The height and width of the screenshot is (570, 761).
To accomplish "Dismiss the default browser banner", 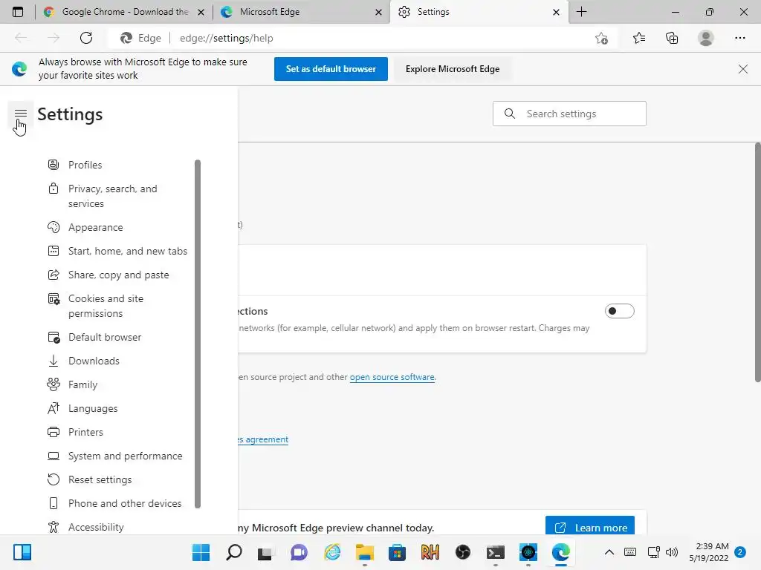I will 742,69.
